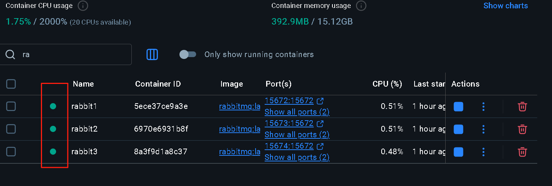Sort by the Name column header
Image resolution: width=552 pixels, height=186 pixels.
(x=83, y=84)
